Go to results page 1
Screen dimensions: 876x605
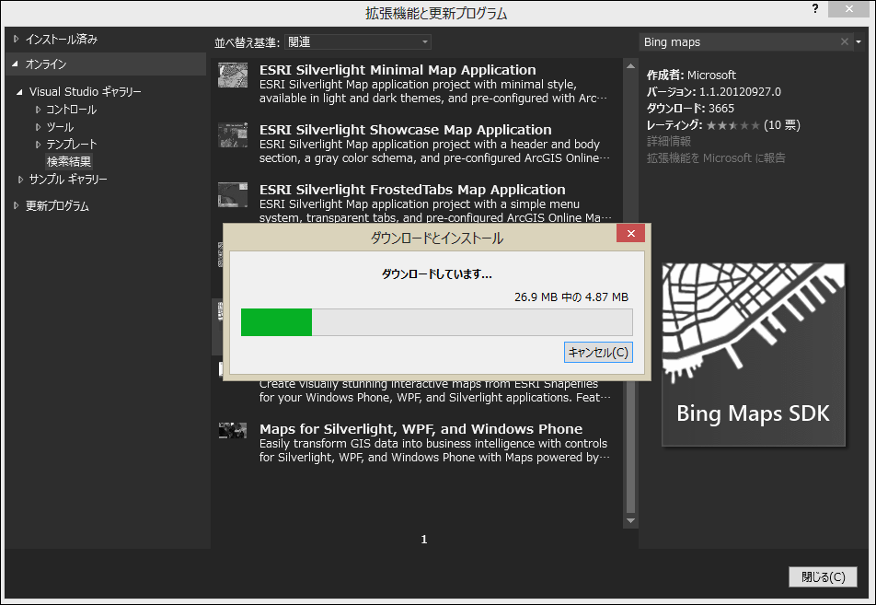pos(424,539)
